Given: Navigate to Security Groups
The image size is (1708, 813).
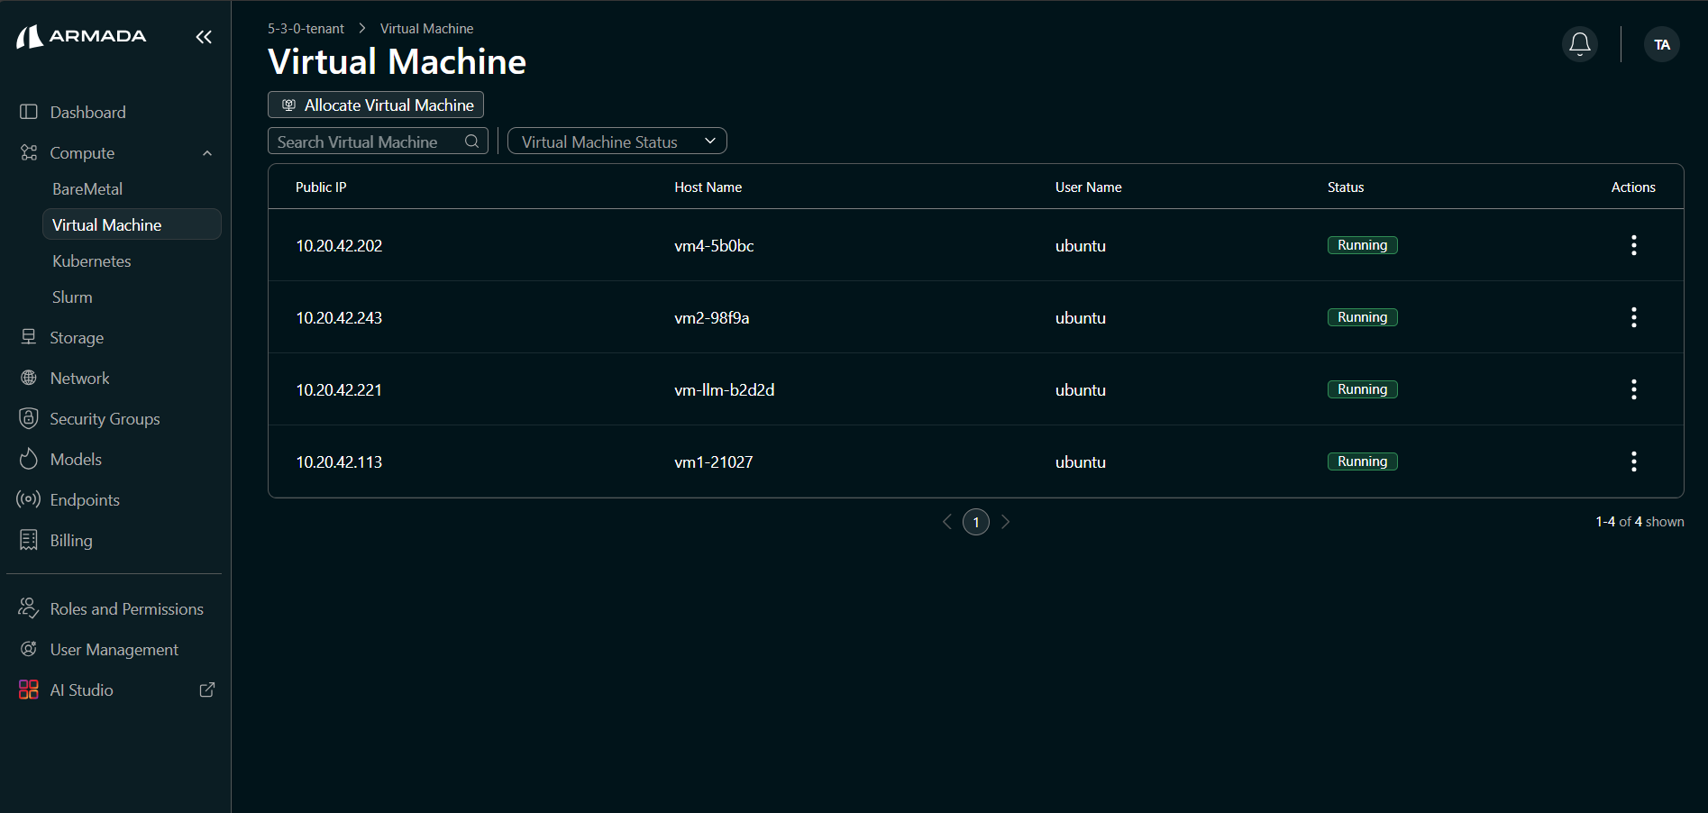Looking at the screenshot, I should coord(105,419).
